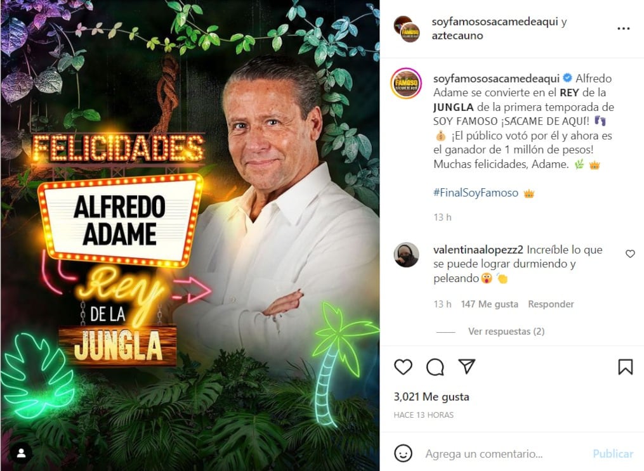Like the post with heart icon
The image size is (644, 471).
click(403, 366)
